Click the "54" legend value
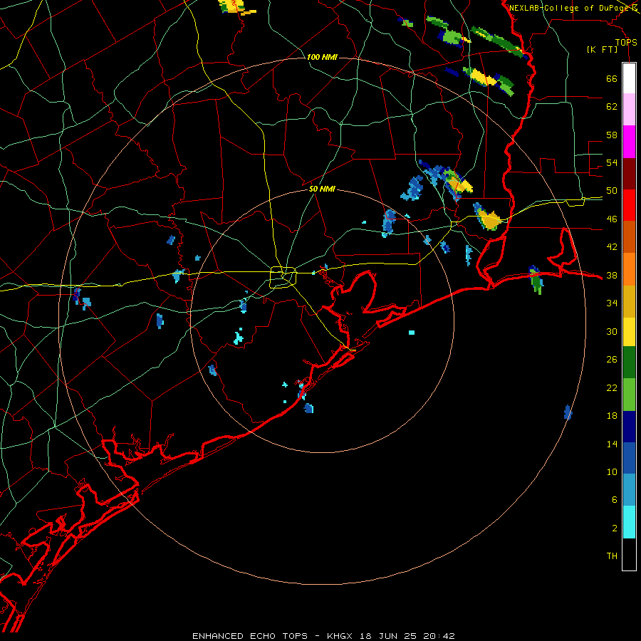Image resolution: width=641 pixels, height=641 pixels. point(612,162)
